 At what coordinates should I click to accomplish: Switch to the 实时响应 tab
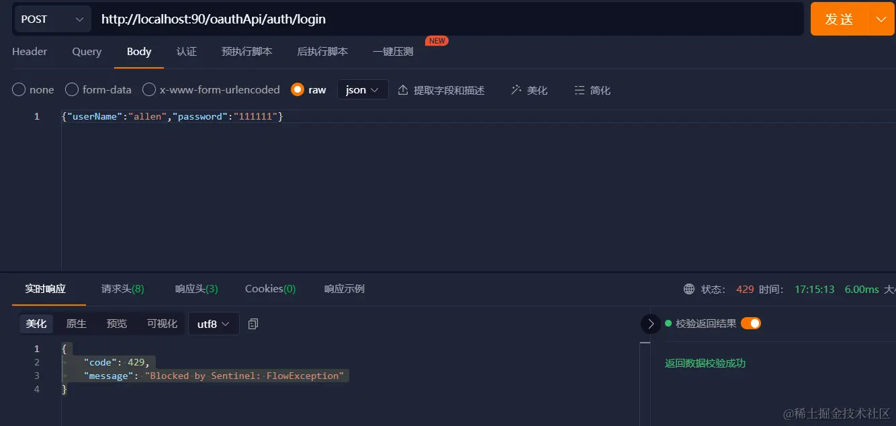pyautogui.click(x=46, y=289)
